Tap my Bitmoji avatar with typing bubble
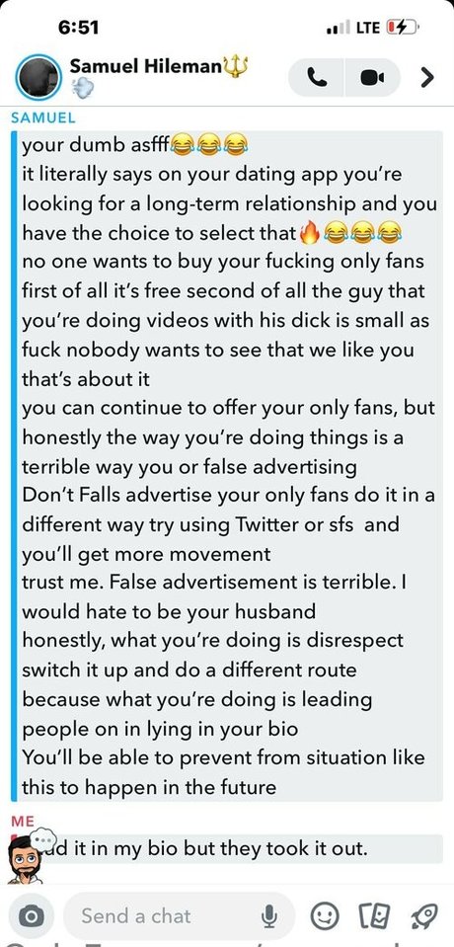This screenshot has width=454, height=947. [x=29, y=854]
